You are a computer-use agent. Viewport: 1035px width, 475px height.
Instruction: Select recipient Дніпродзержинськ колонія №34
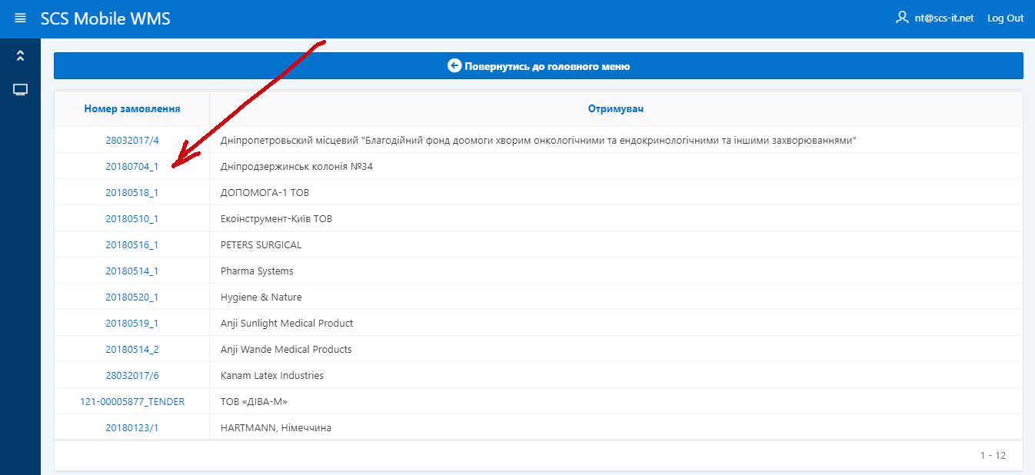coord(297,167)
